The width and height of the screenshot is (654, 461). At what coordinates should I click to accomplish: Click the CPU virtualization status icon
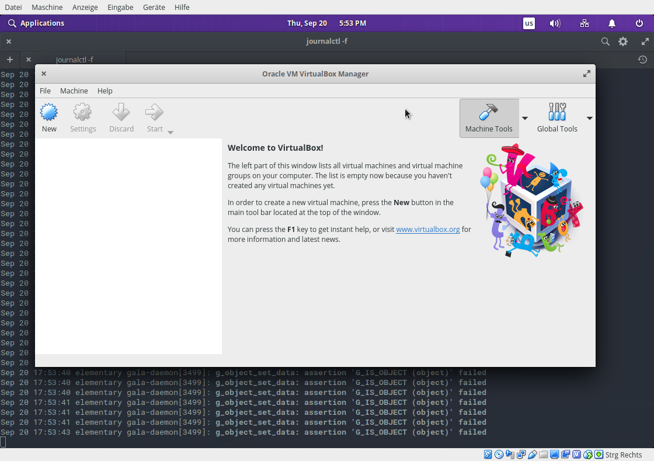click(x=576, y=455)
